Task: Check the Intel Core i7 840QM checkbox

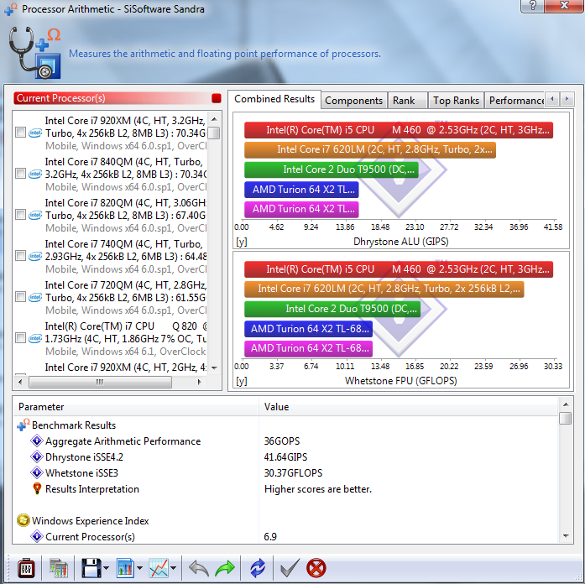Action: tap(20, 174)
